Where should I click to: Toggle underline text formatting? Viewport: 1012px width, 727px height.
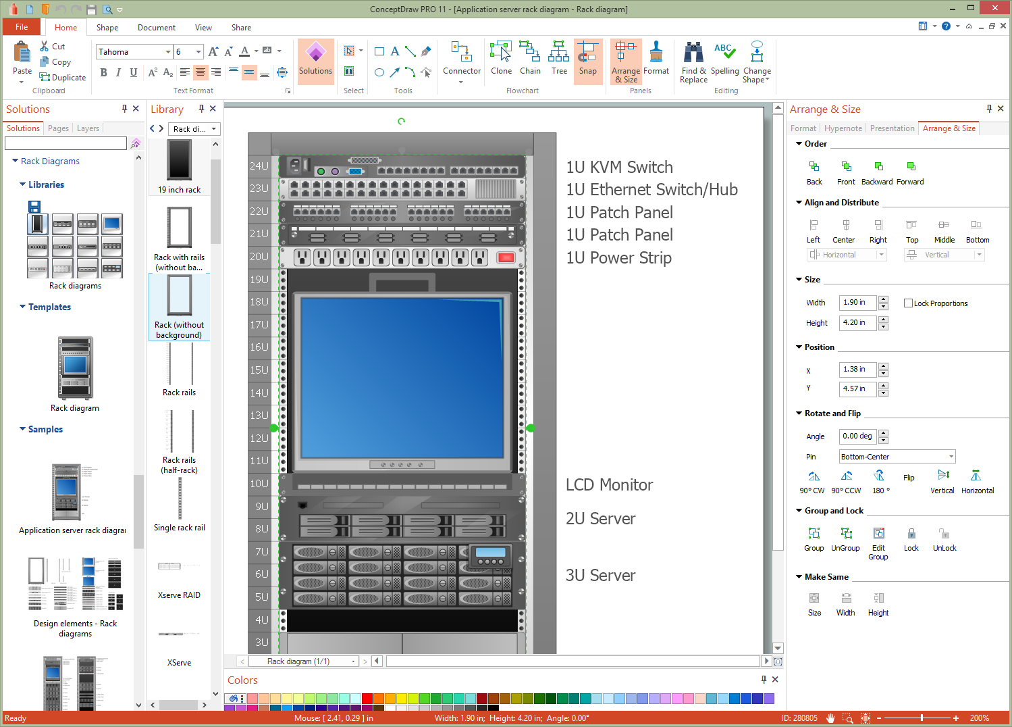pos(134,72)
